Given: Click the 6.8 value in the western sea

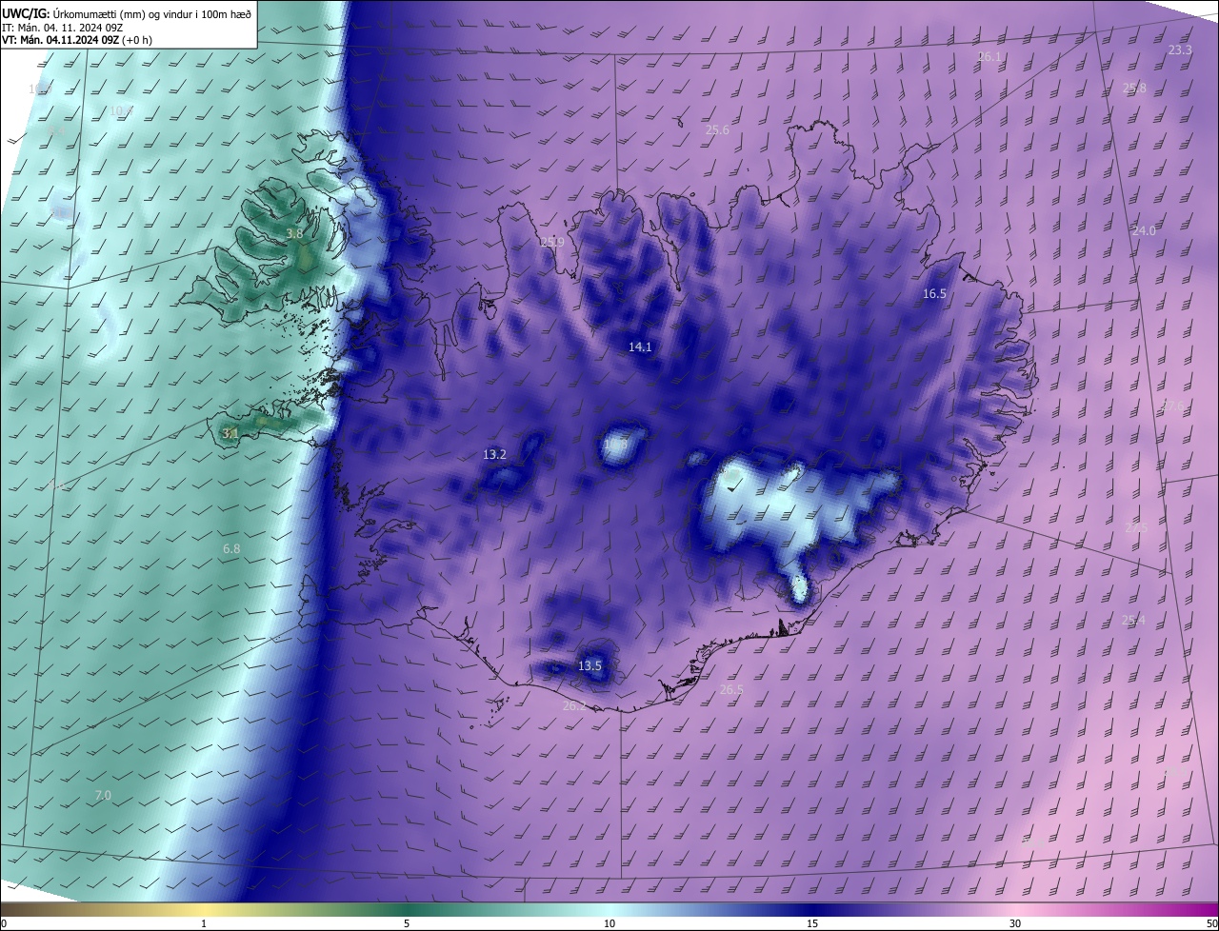Looking at the screenshot, I should click(231, 549).
